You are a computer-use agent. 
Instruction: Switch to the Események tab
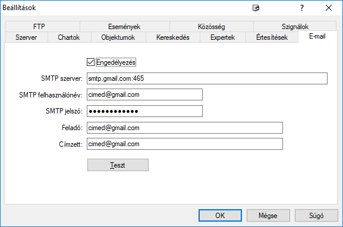[124, 27]
